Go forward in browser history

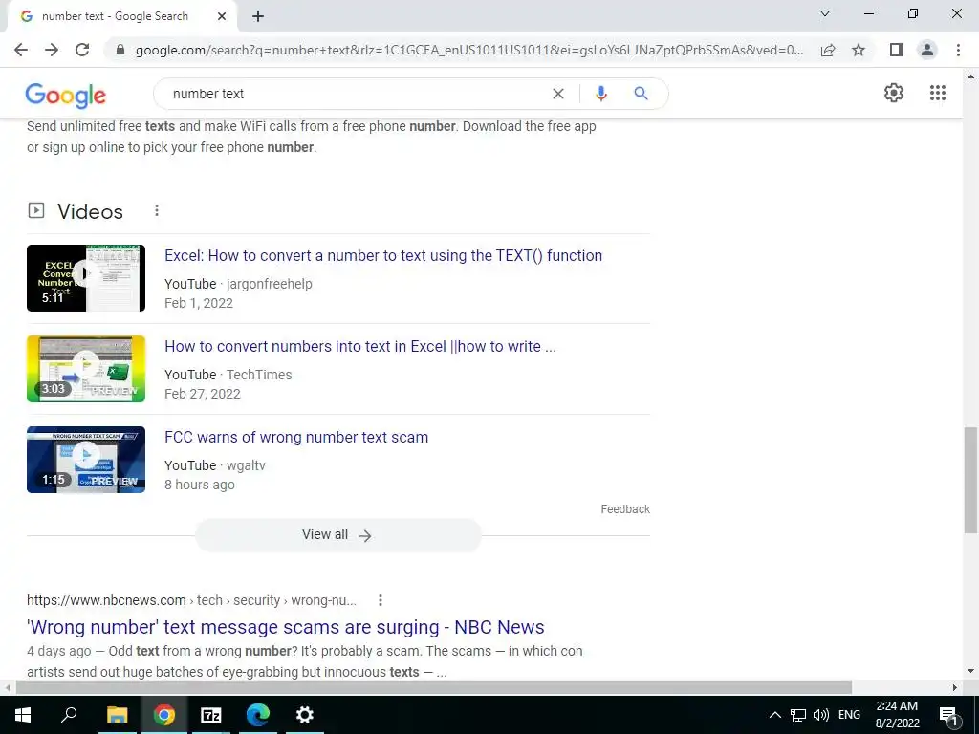click(x=52, y=50)
